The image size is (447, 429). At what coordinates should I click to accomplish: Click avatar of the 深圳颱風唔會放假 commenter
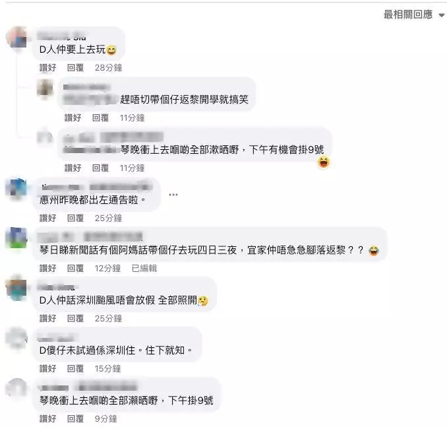16,288
